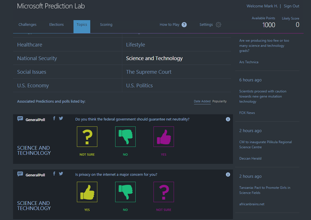Viewport: 311px width, 220px height.
Task: Share internet privacy poll on Facebook
Action: pyautogui.click(x=54, y=173)
